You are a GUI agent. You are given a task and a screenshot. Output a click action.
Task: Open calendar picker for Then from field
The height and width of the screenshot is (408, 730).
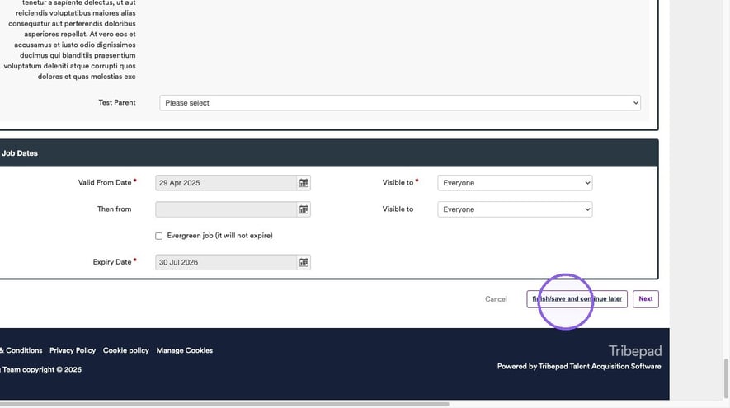(304, 209)
